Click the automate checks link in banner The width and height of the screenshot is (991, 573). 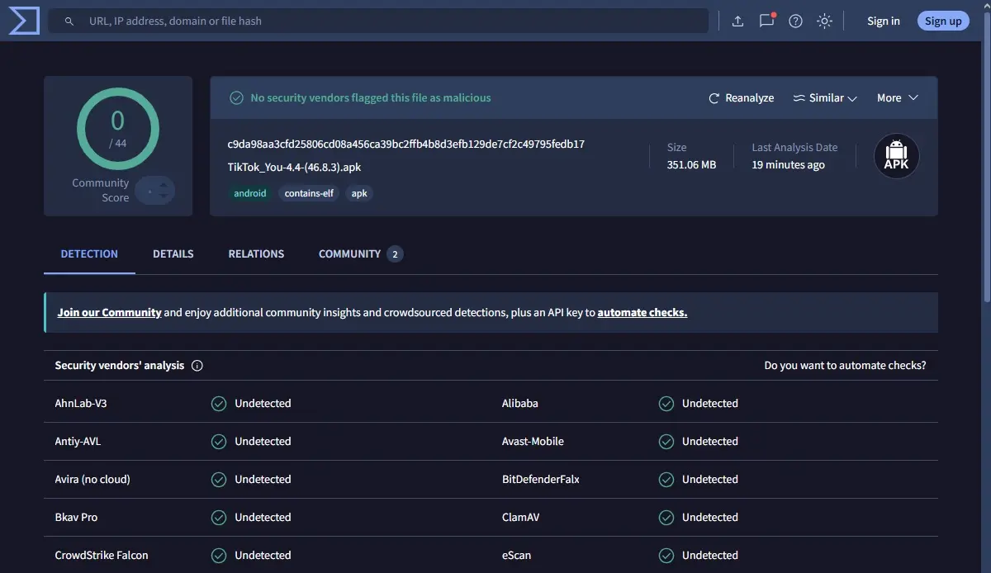[x=642, y=312]
